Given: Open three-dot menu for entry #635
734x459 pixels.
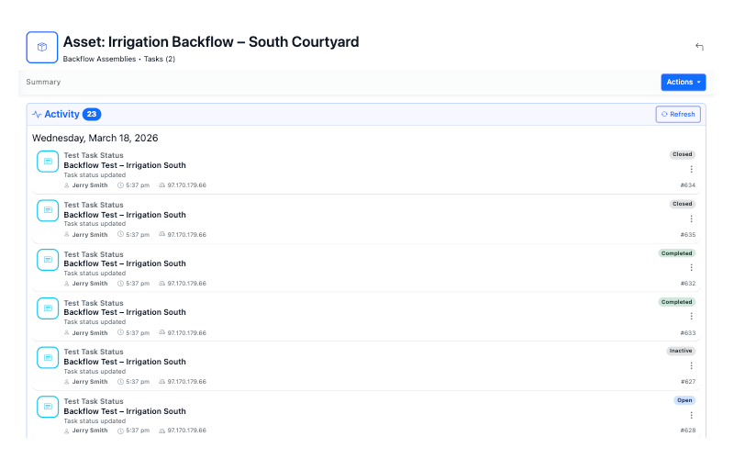Looking at the screenshot, I should (x=692, y=218).
